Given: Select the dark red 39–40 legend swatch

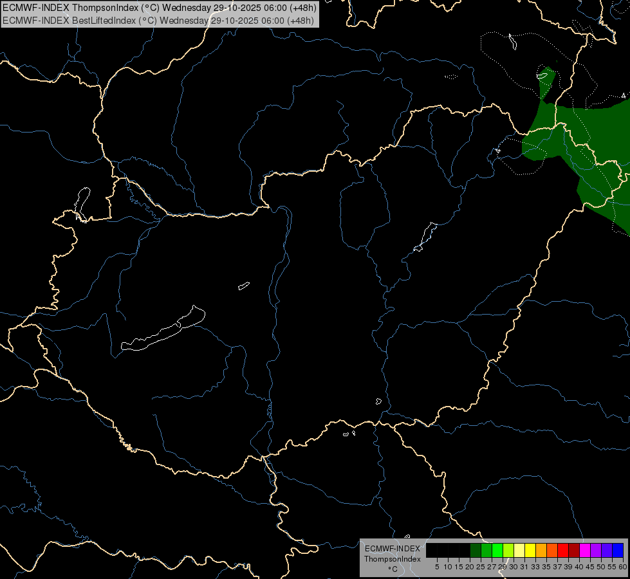Looking at the screenshot, I should 574,550.
